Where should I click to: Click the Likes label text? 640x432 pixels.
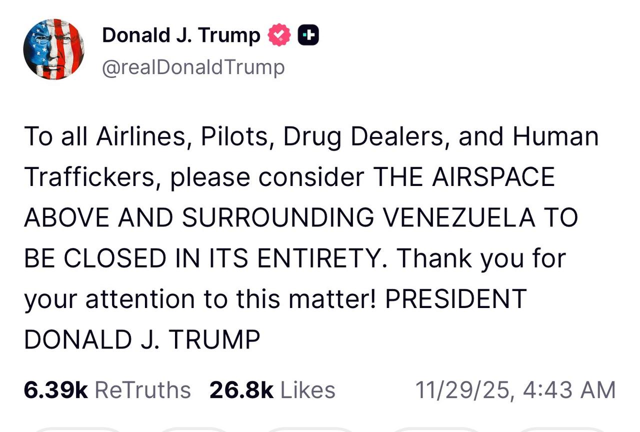(x=309, y=389)
